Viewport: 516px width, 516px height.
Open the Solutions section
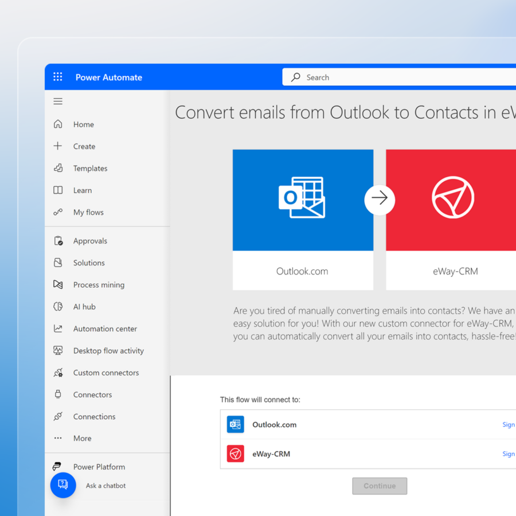[89, 263]
